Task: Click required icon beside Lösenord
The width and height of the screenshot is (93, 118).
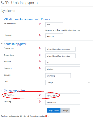Action: pyautogui.click(x=40, y=35)
